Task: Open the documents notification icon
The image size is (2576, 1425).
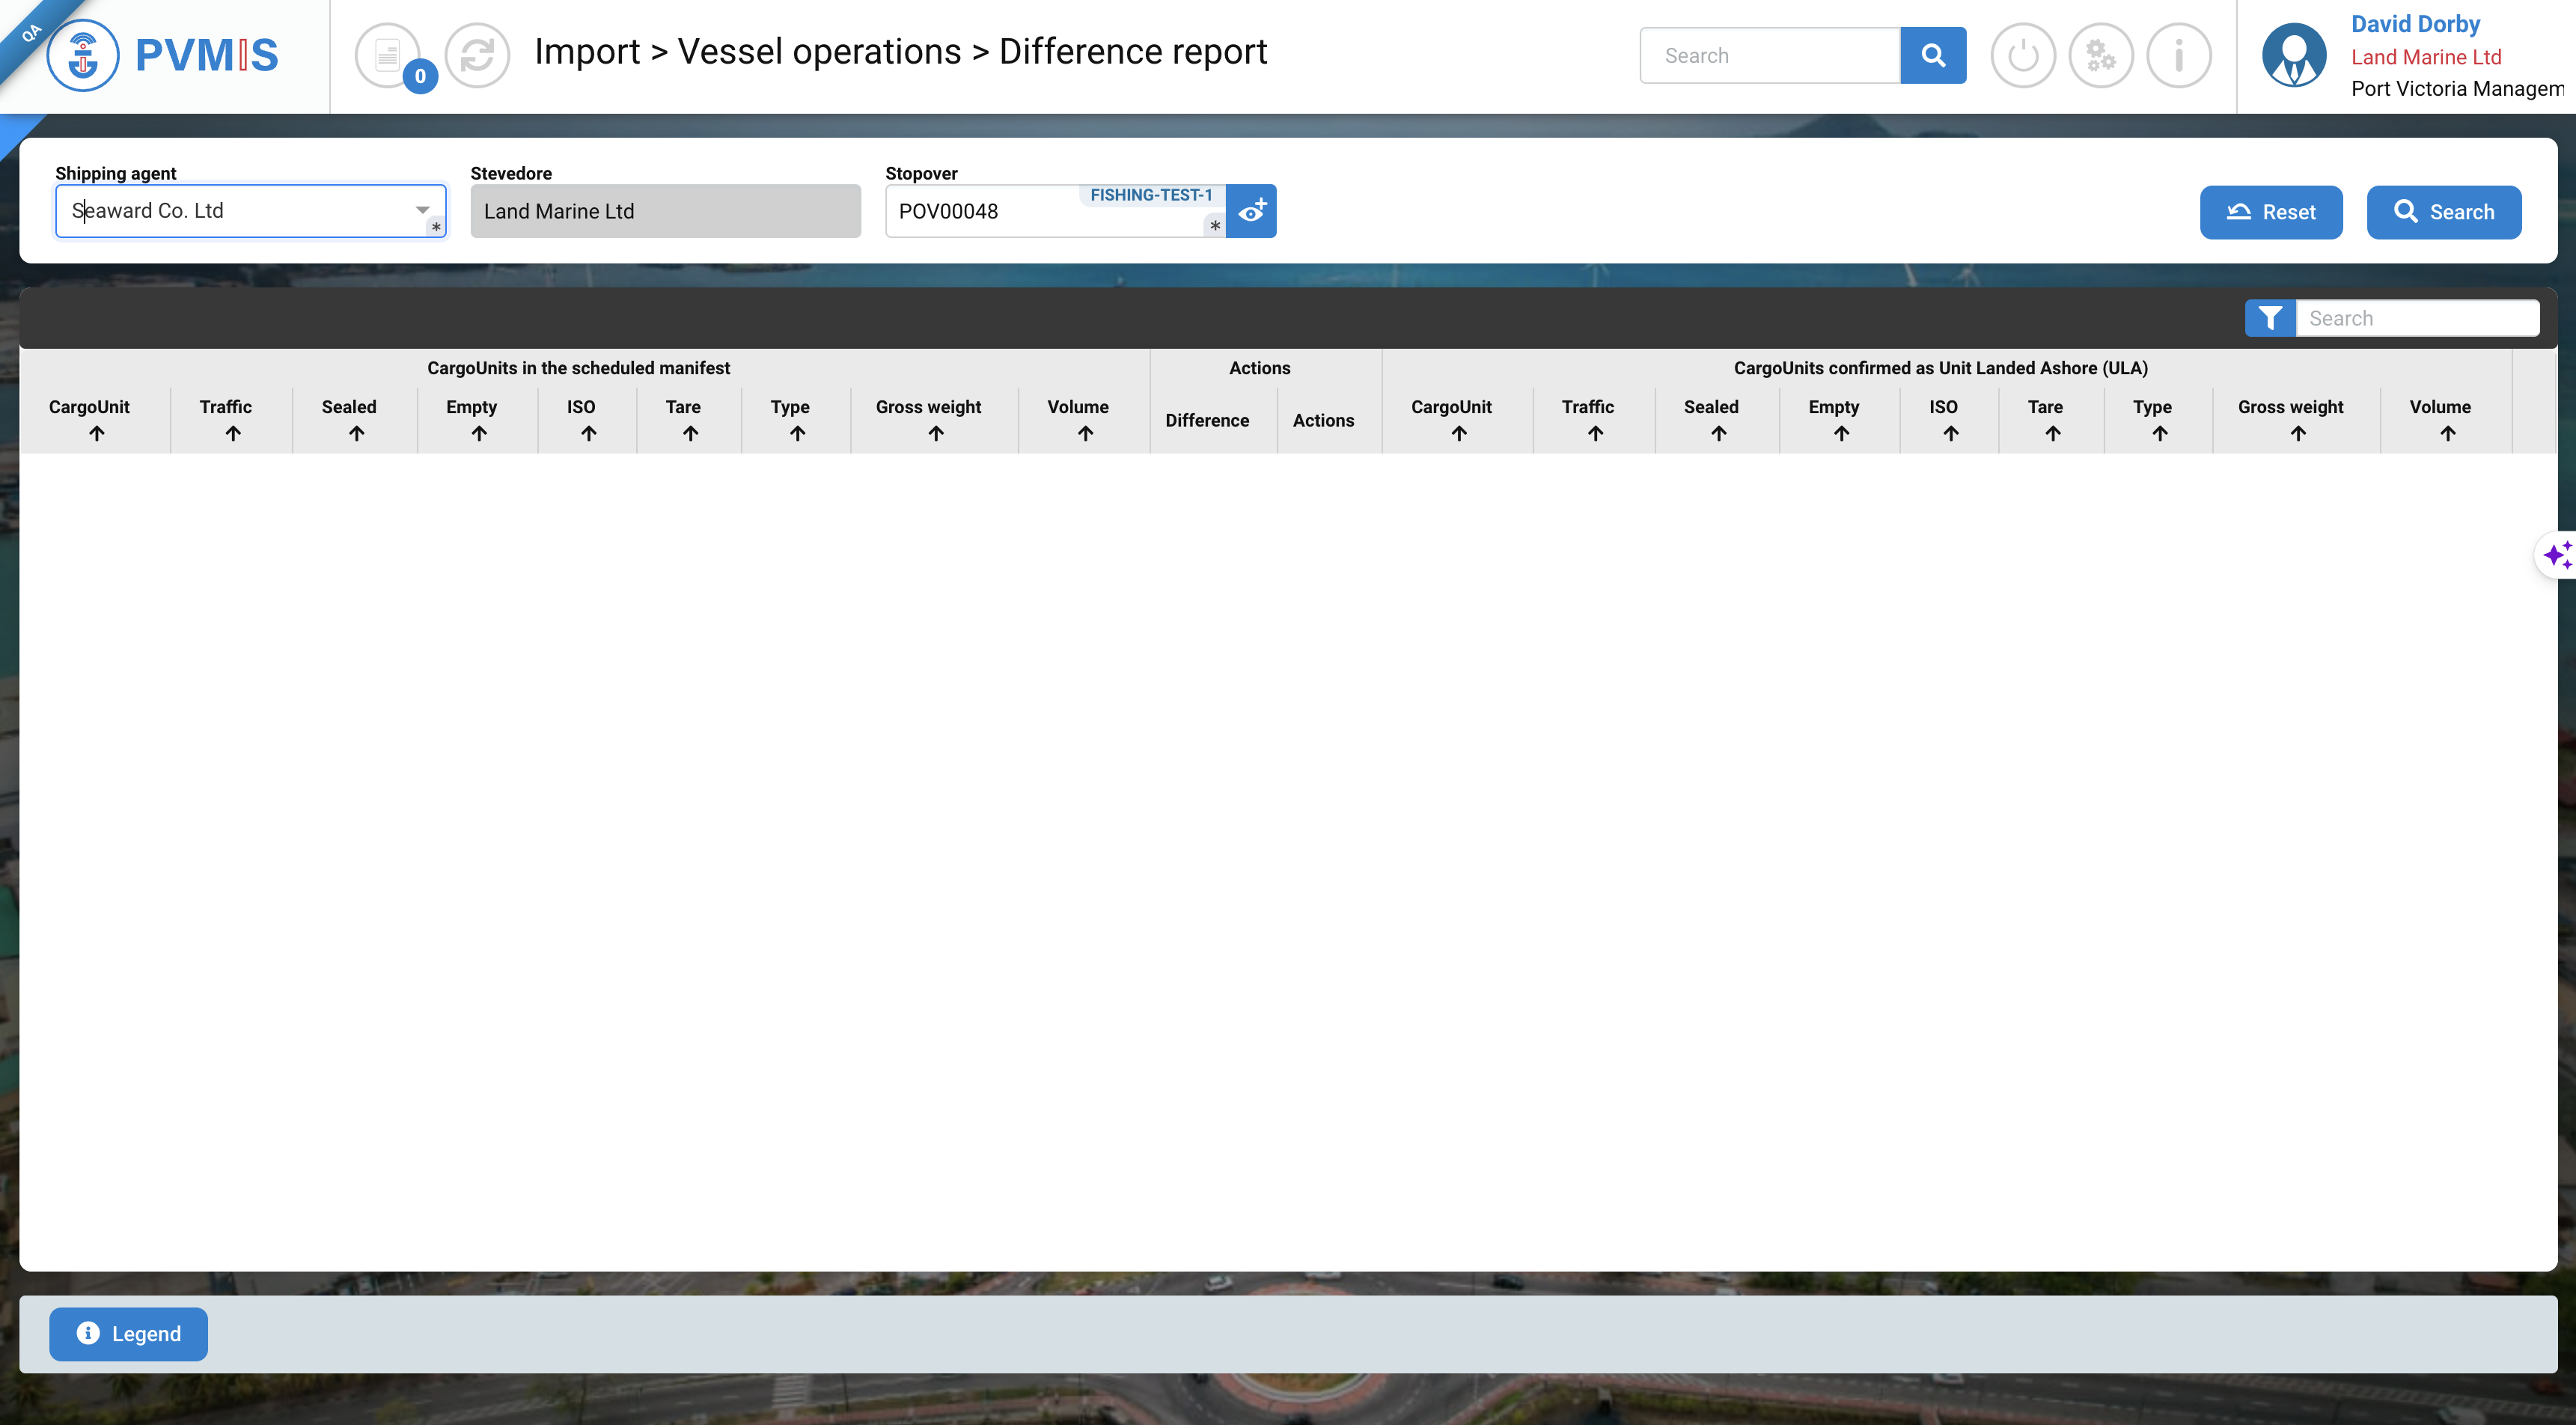Action: point(387,56)
